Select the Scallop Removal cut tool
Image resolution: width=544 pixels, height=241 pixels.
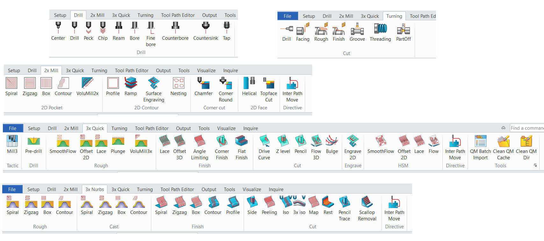click(367, 208)
